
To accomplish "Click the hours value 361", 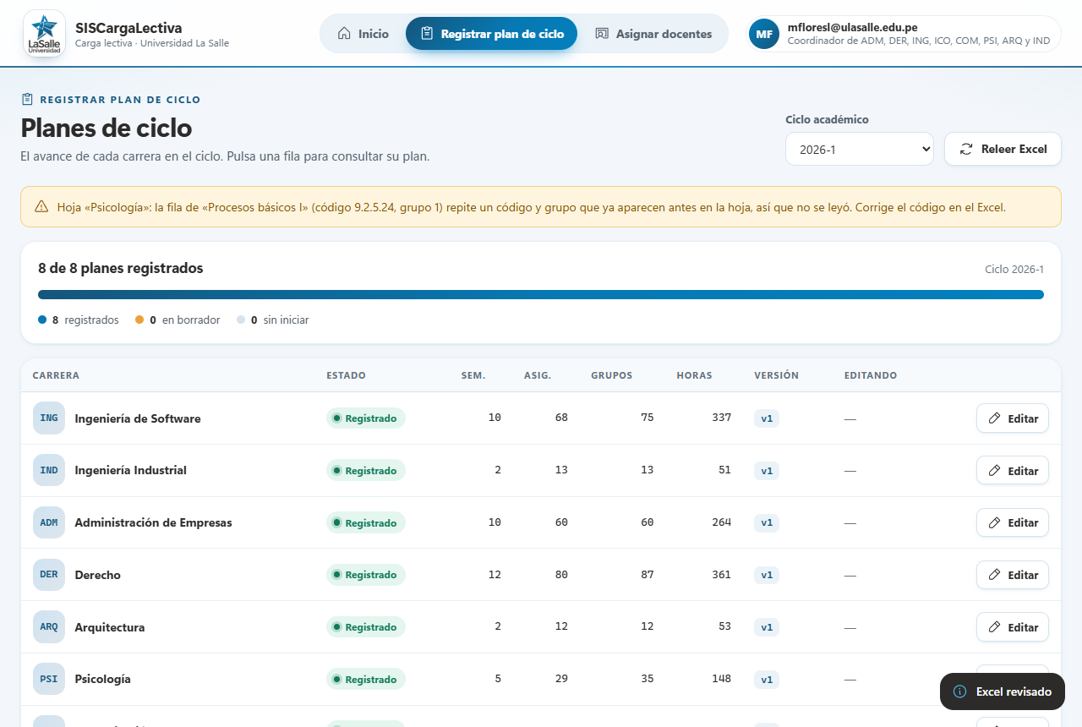I will point(721,575).
